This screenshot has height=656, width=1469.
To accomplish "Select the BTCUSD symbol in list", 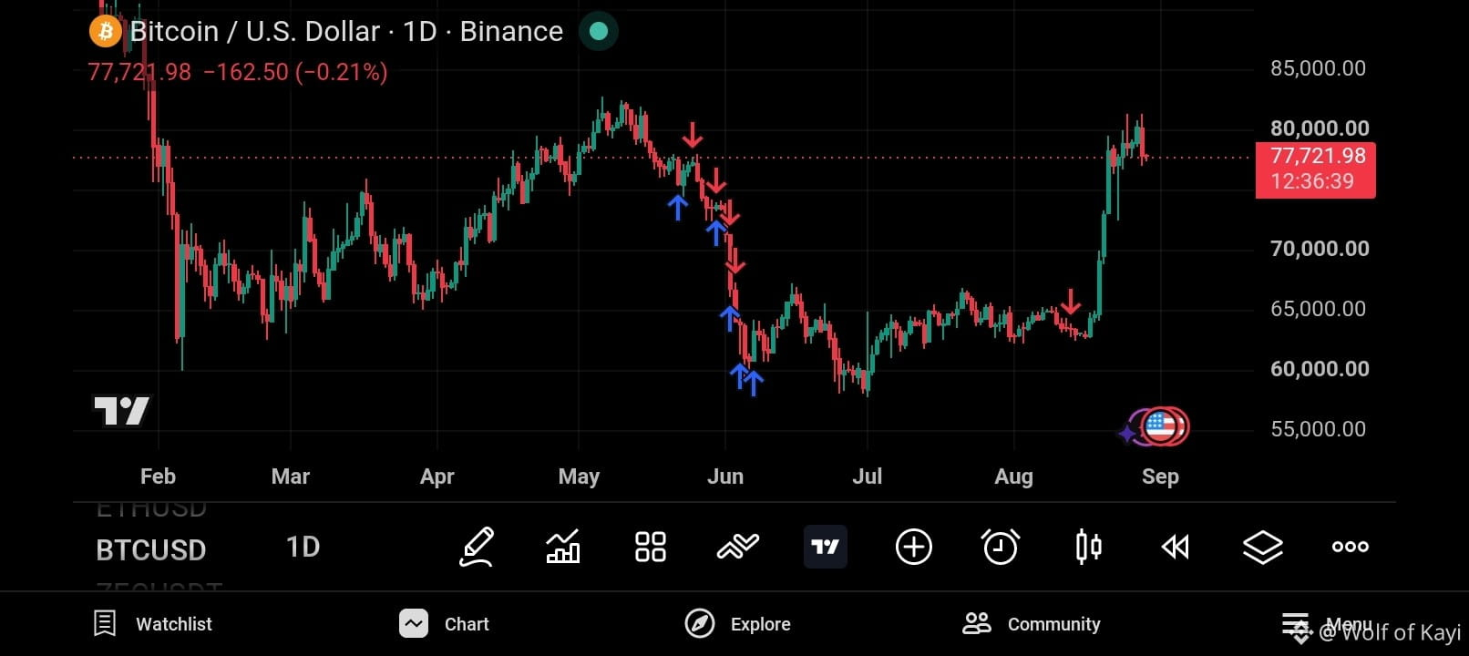I will 151,550.
